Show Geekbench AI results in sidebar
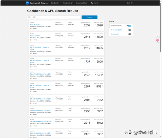162x138 pixels. [x=115, y=34]
